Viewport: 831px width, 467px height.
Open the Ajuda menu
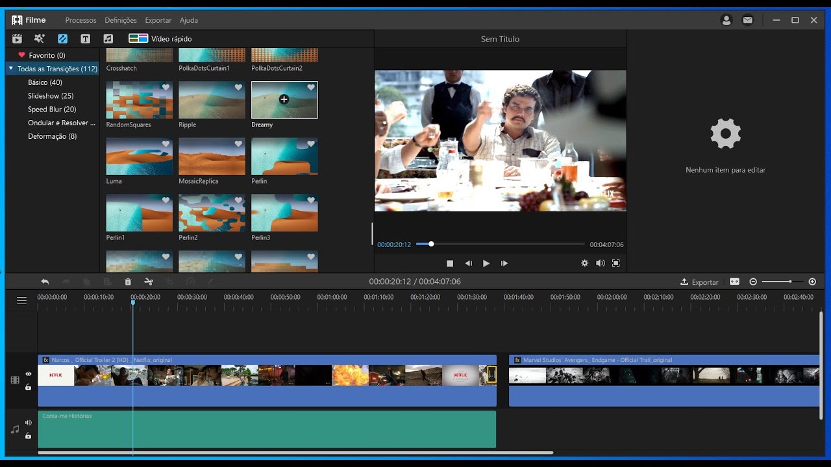189,20
